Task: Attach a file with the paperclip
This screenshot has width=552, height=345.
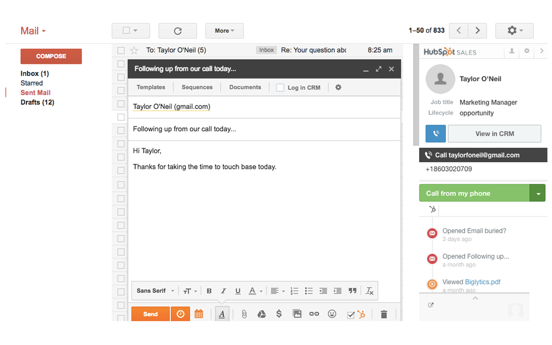Action: pyautogui.click(x=244, y=314)
